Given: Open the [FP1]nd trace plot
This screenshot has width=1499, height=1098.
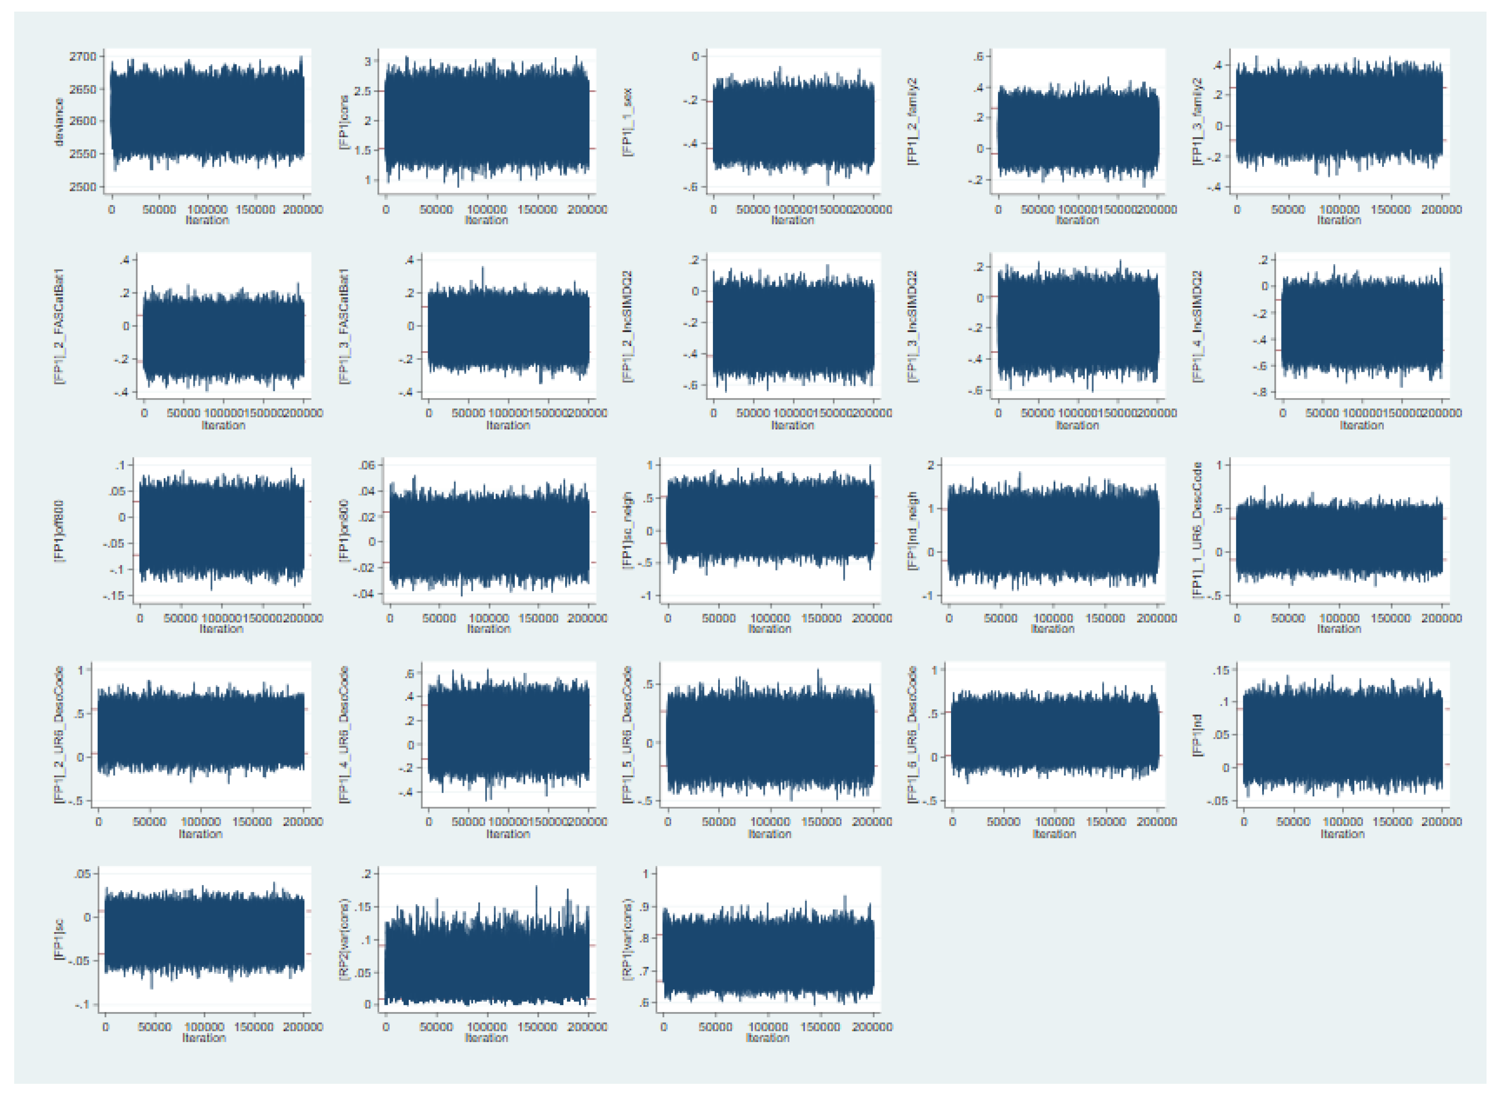Looking at the screenshot, I should (1342, 734).
